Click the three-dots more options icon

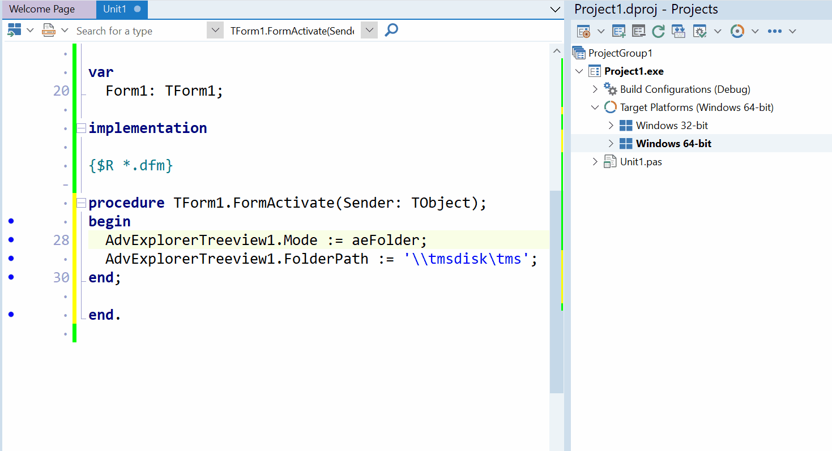(774, 31)
